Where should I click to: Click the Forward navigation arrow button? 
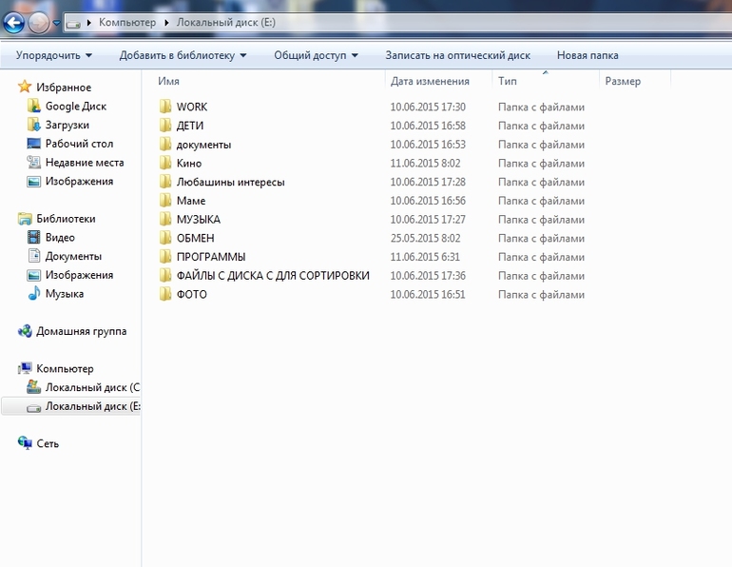tap(39, 22)
